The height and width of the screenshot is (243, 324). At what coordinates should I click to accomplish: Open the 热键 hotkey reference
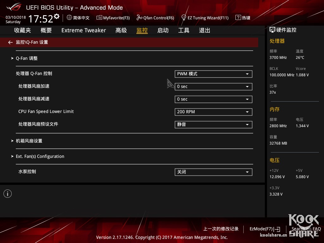tap(243, 18)
